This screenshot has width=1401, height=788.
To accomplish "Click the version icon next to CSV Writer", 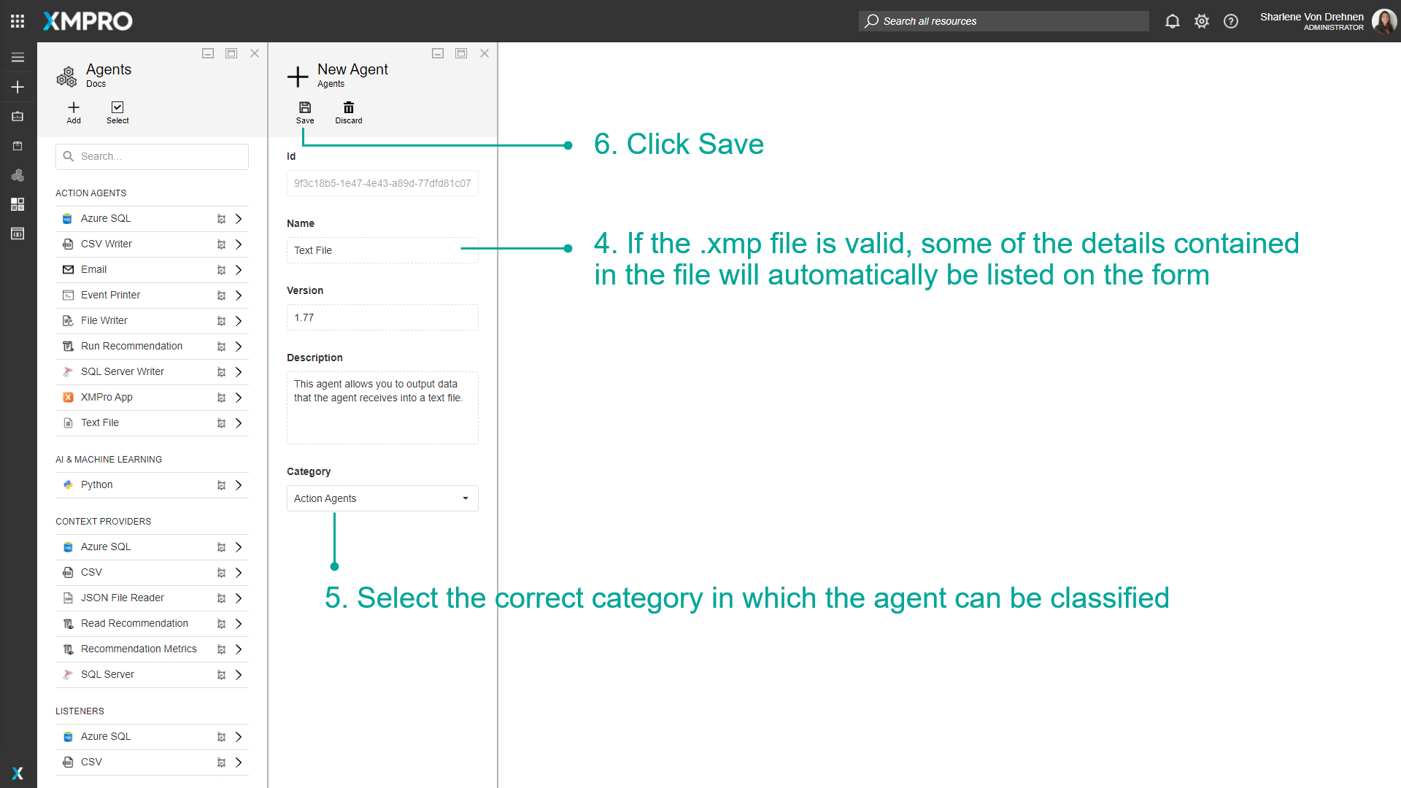I will pyautogui.click(x=221, y=244).
